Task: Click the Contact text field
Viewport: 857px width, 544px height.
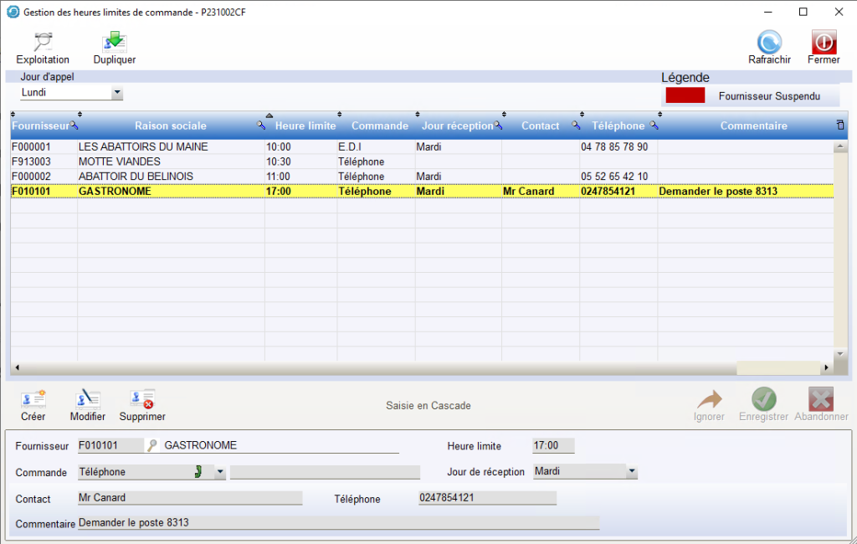Action: (x=189, y=498)
